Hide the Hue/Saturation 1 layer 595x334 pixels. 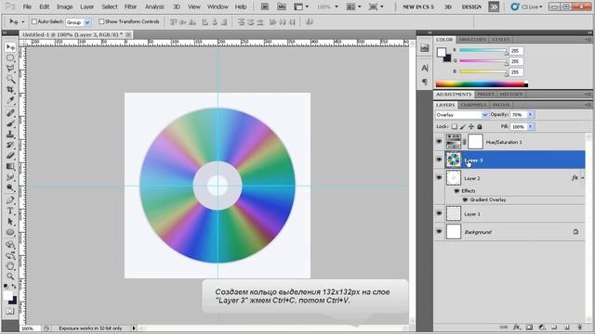439,142
